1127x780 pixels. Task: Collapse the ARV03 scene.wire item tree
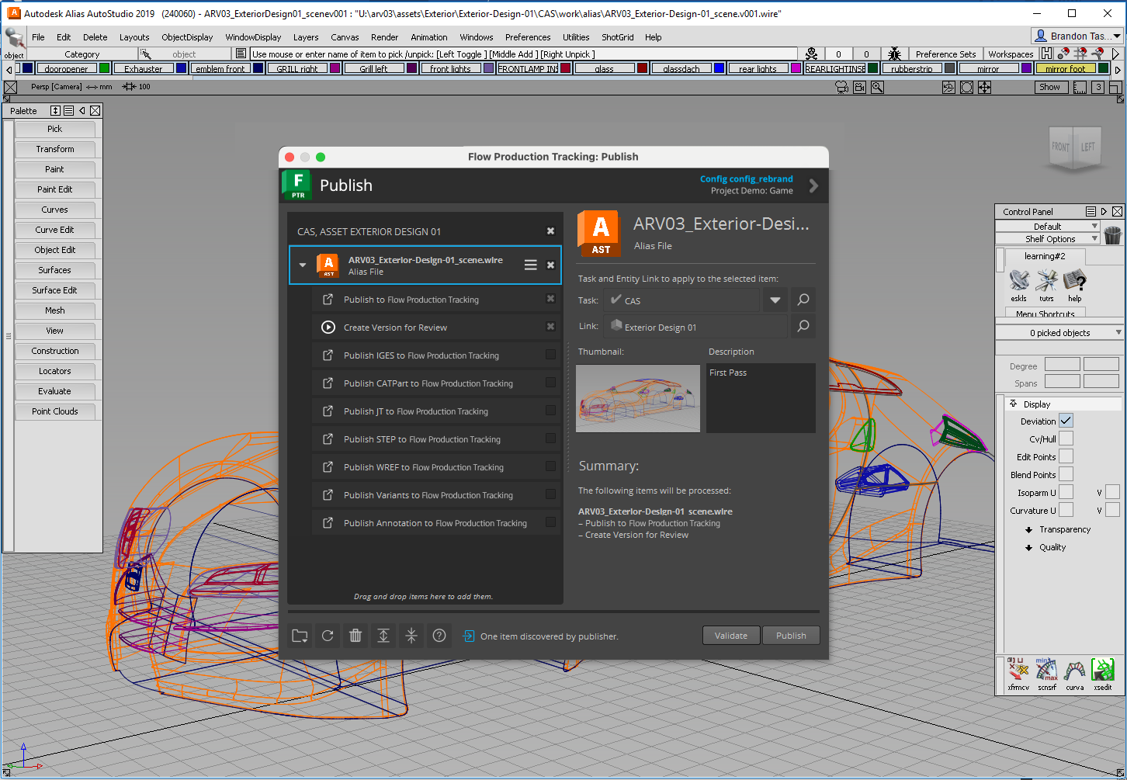[303, 265]
